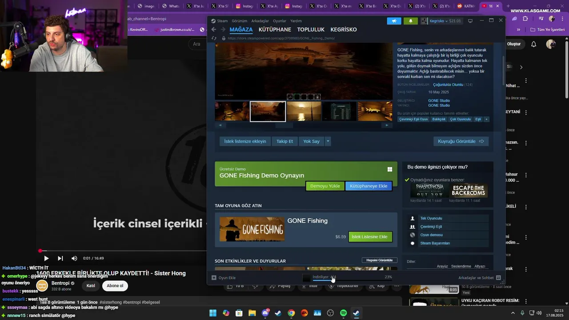The height and width of the screenshot is (320, 569).
Task: Click Yok Say button
Action: 311,141
